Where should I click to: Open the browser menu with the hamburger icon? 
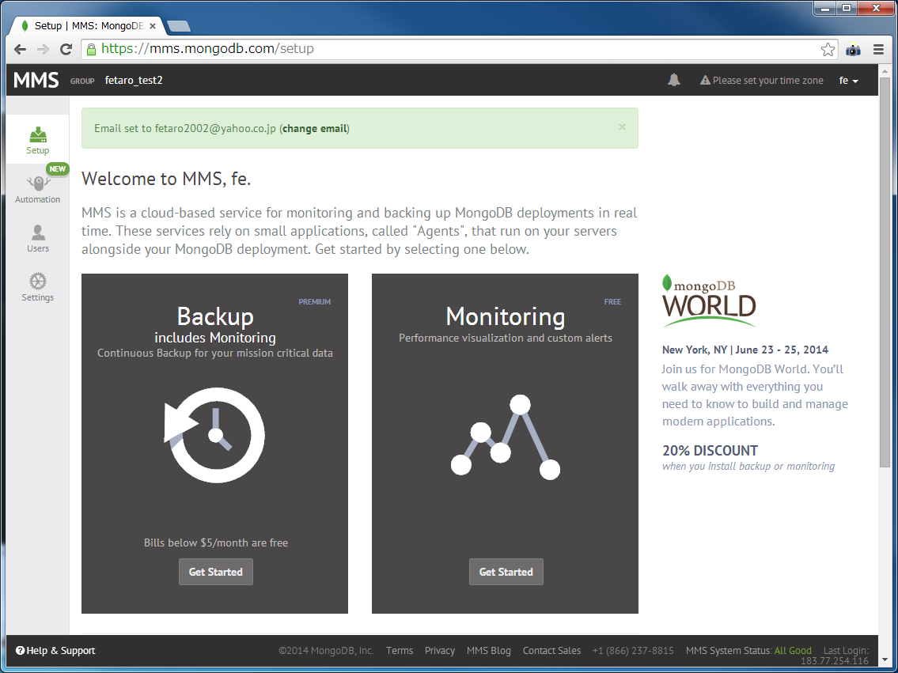click(x=878, y=49)
